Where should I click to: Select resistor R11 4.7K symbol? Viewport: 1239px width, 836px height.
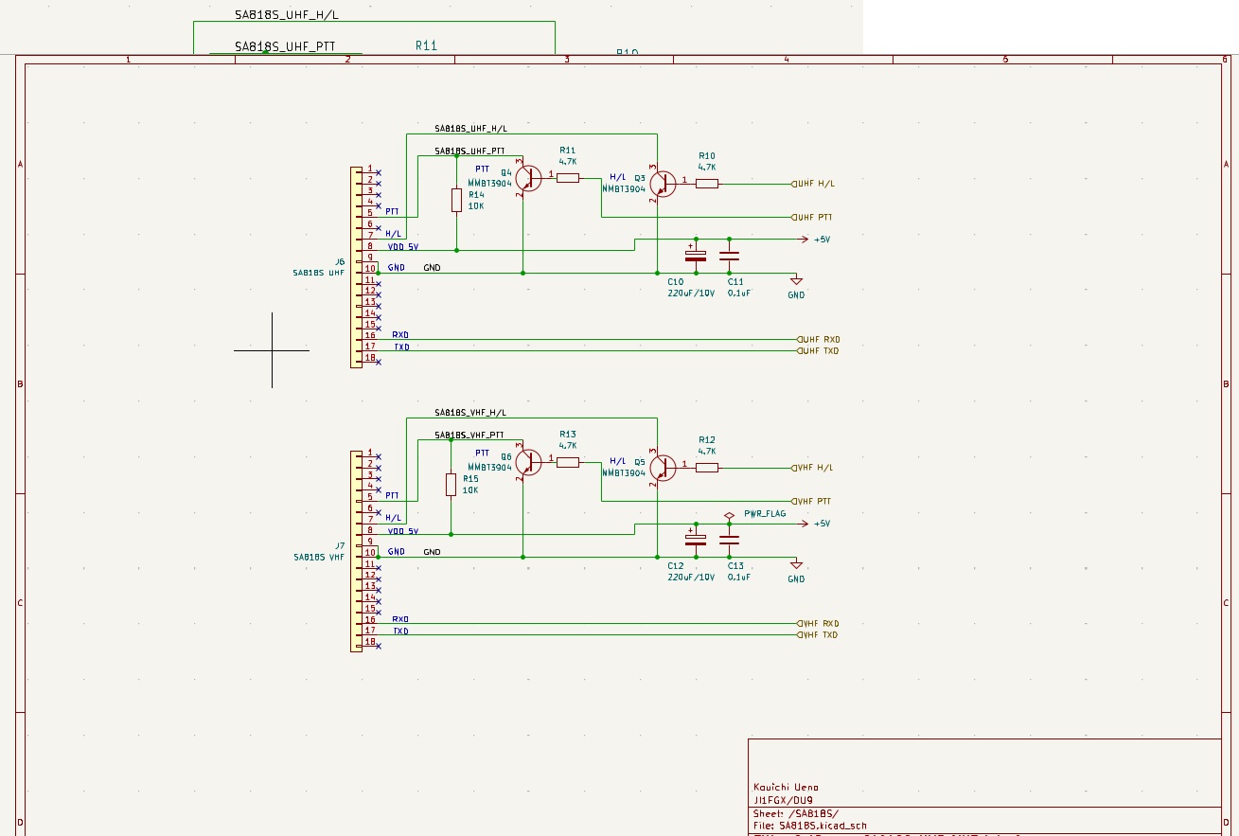tap(568, 177)
